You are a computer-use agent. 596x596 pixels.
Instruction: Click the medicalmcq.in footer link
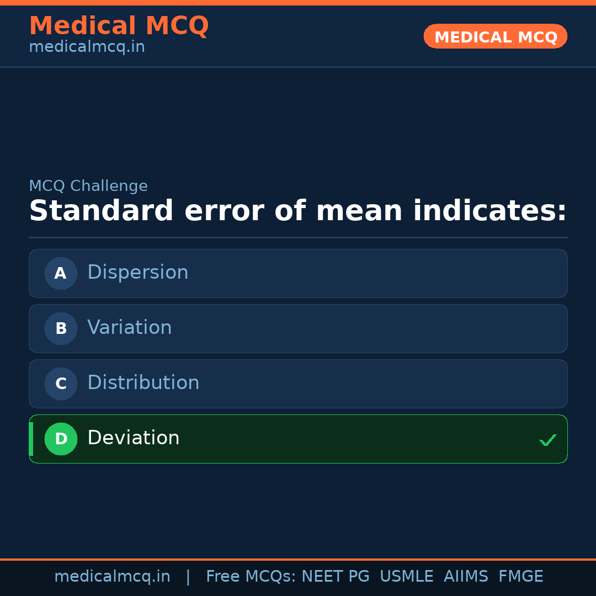tap(113, 576)
